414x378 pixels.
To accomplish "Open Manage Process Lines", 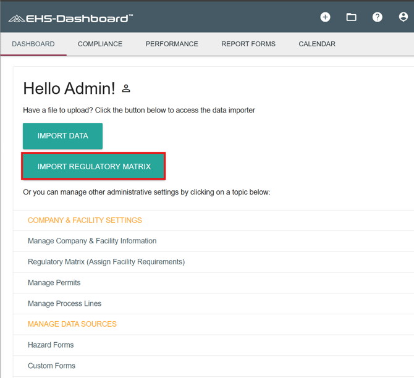I will [64, 303].
